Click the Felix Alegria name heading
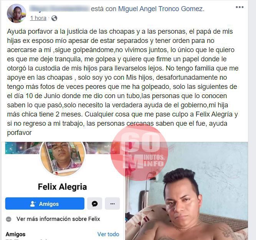Image resolution: width=256 pixels, height=240 pixels. tap(62, 187)
